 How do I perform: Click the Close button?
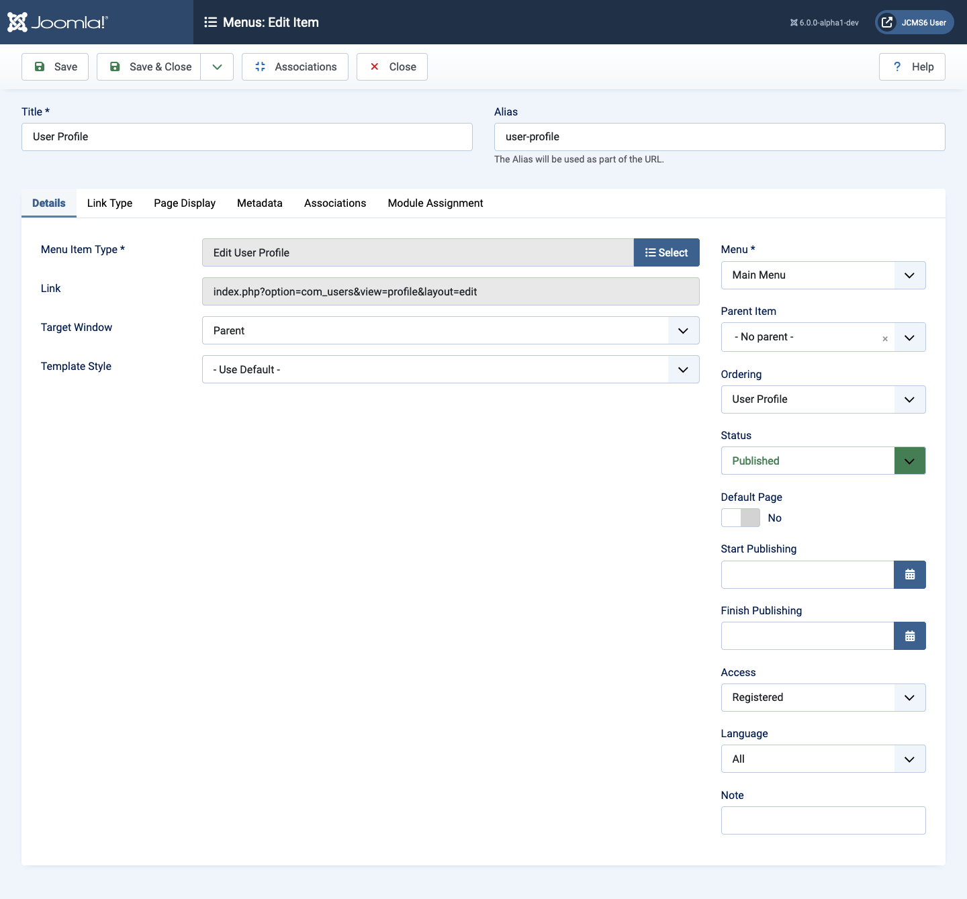392,66
